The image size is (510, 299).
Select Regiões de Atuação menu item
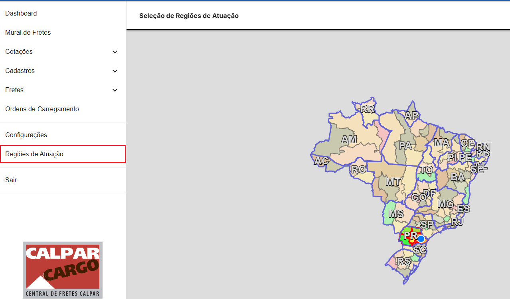click(34, 154)
